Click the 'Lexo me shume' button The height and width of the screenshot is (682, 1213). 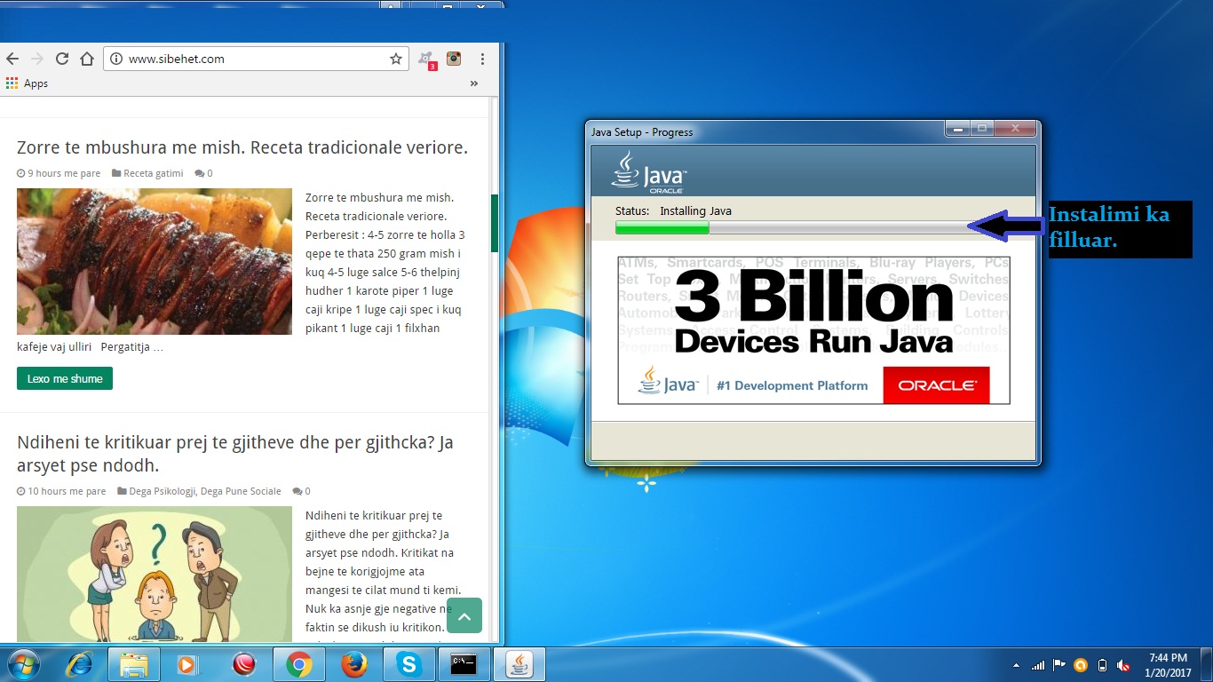tap(65, 378)
